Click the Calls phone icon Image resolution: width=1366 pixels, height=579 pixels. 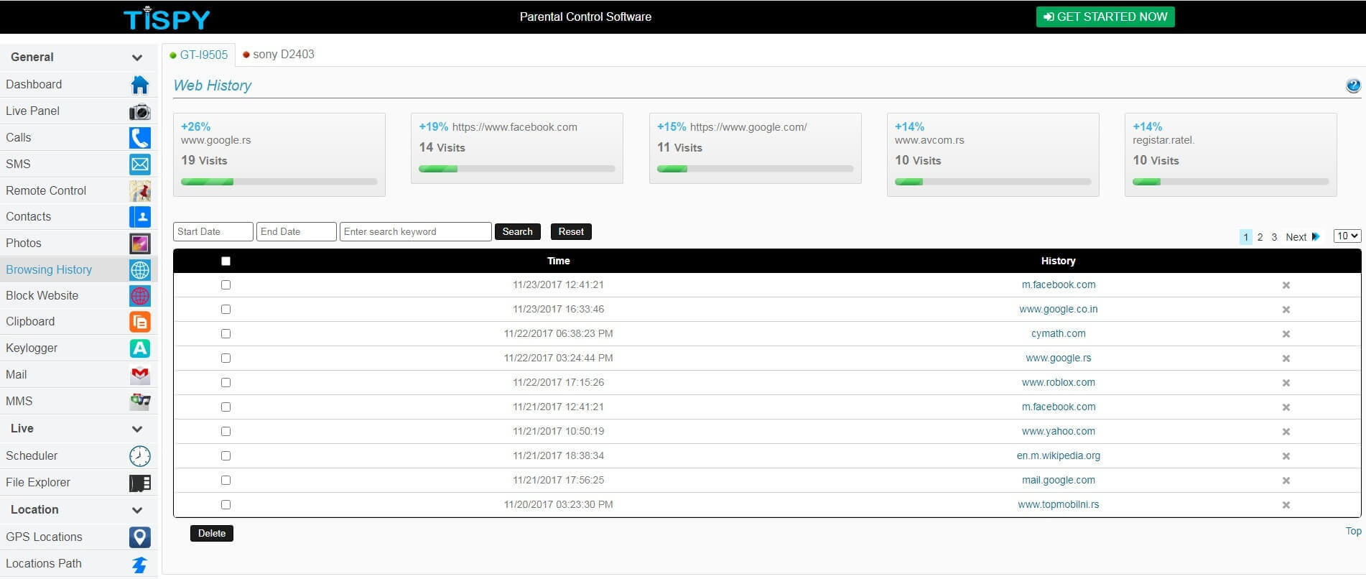coord(140,138)
